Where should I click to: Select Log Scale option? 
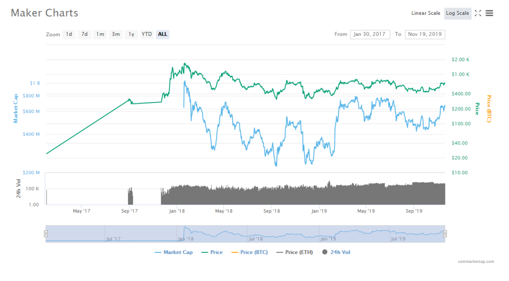[x=457, y=13]
